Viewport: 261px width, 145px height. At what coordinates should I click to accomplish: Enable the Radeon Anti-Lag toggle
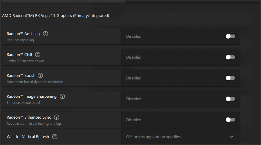[x=230, y=36]
